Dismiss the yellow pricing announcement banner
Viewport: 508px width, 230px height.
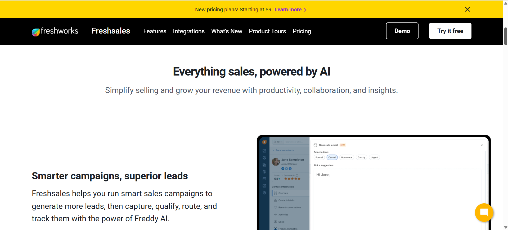(x=467, y=10)
